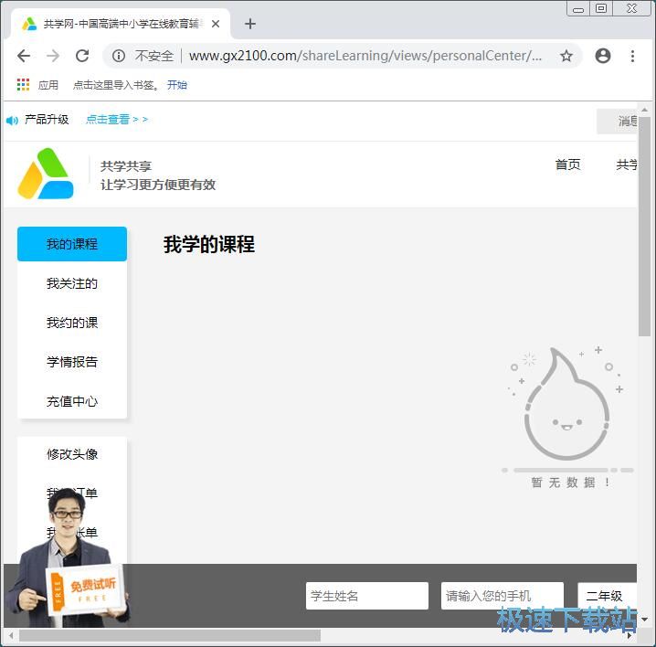Close the 共学网 tab
This screenshot has width=656, height=647.
pyautogui.click(x=216, y=24)
